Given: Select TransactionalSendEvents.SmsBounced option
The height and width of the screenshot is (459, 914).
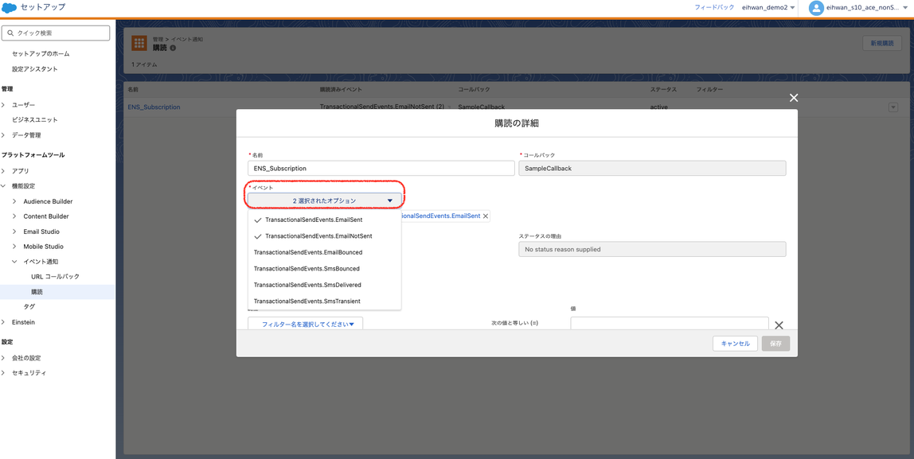Looking at the screenshot, I should (325, 269).
